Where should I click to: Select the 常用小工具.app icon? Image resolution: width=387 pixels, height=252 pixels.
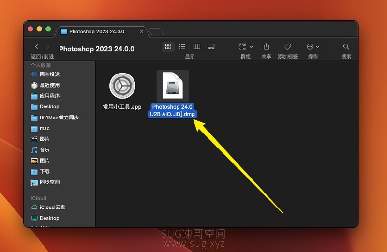point(122,86)
